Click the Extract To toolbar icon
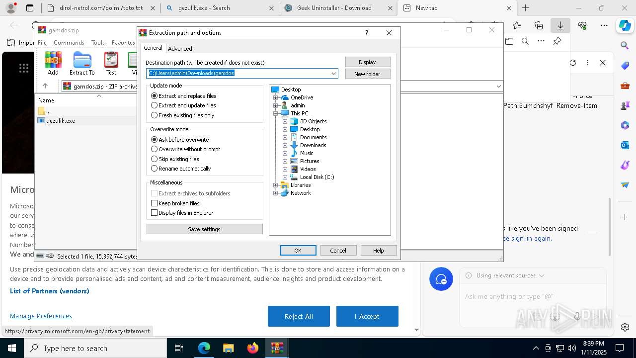 tap(82, 63)
